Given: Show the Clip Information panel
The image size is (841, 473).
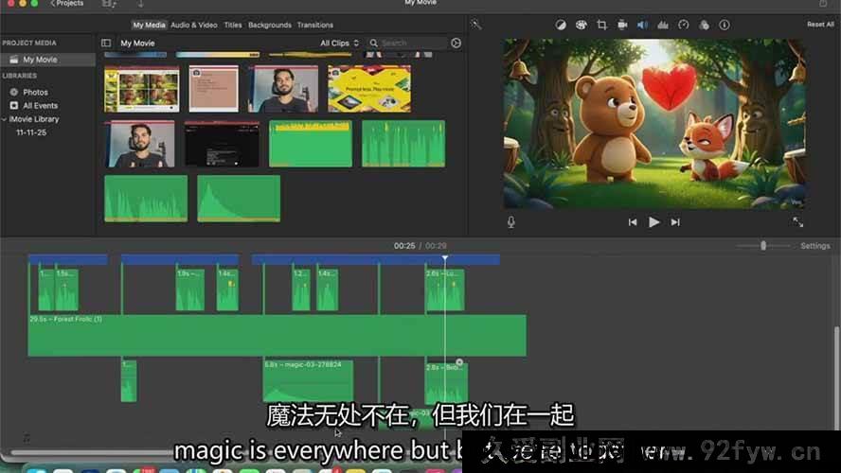Looking at the screenshot, I should (x=725, y=25).
